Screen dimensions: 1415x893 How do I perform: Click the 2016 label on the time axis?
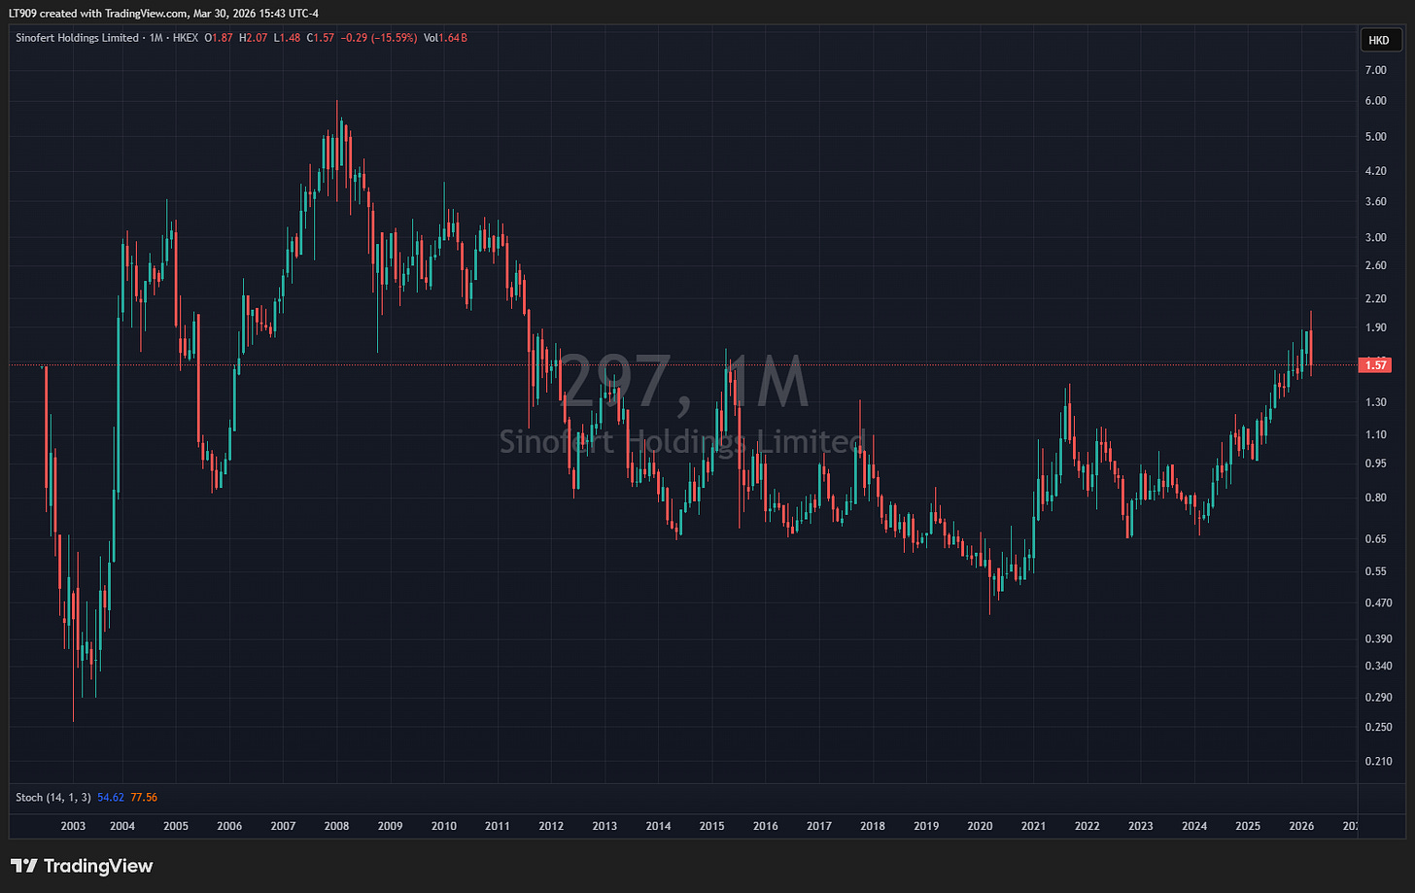(x=766, y=827)
